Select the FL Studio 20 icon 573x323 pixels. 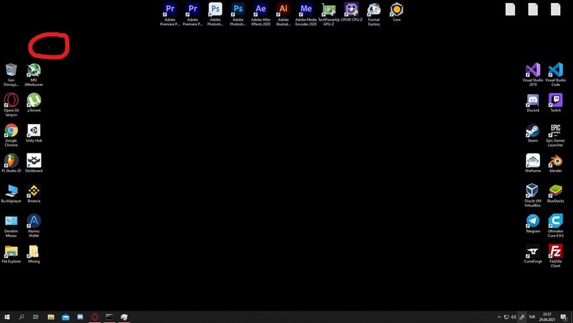12,163
